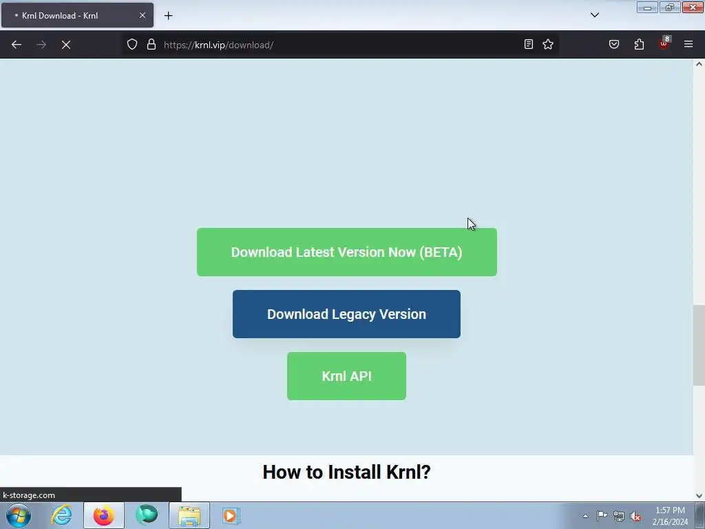Screen dimensions: 705x529
Task: Click the greyed-out forward arrow
Action: point(41,45)
